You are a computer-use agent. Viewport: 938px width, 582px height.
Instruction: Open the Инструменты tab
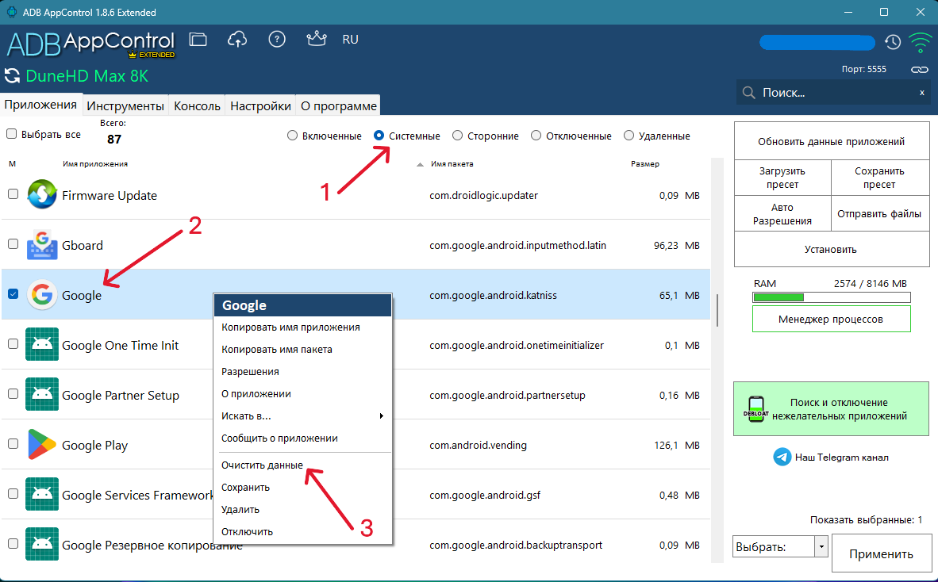(x=125, y=105)
